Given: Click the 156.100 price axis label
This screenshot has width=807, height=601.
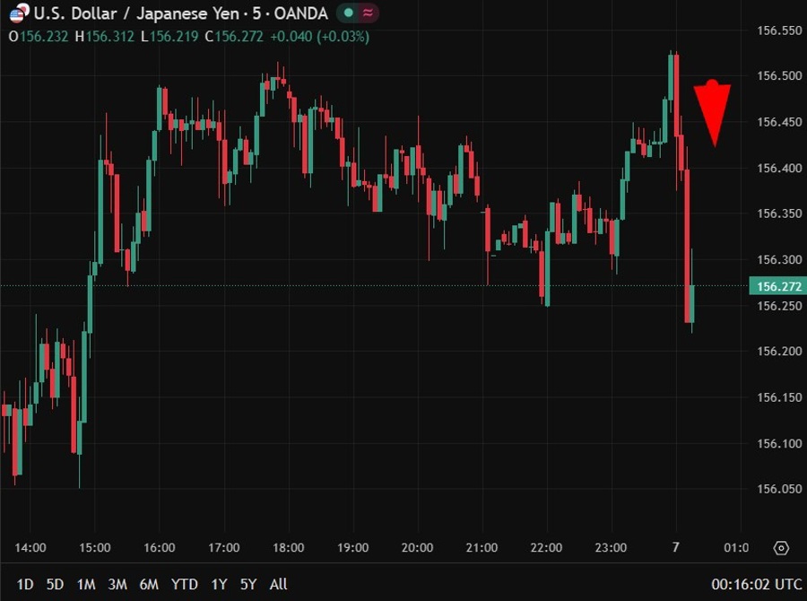Looking at the screenshot, I should [779, 443].
